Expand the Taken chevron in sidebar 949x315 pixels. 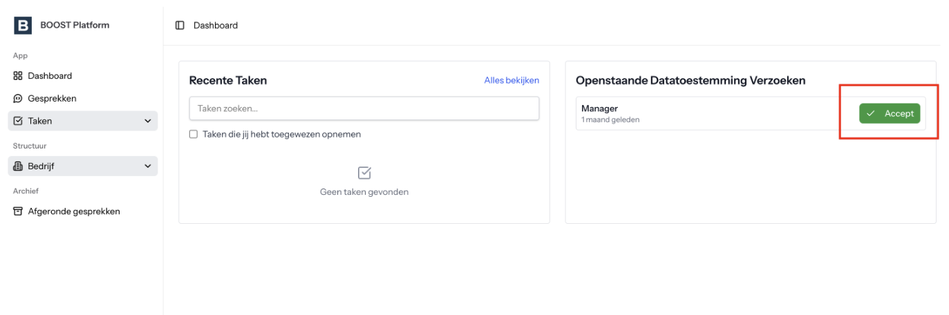click(147, 121)
